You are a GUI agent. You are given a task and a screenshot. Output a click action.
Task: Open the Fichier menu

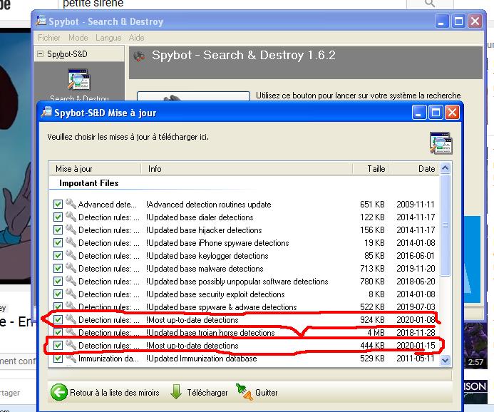(x=49, y=38)
